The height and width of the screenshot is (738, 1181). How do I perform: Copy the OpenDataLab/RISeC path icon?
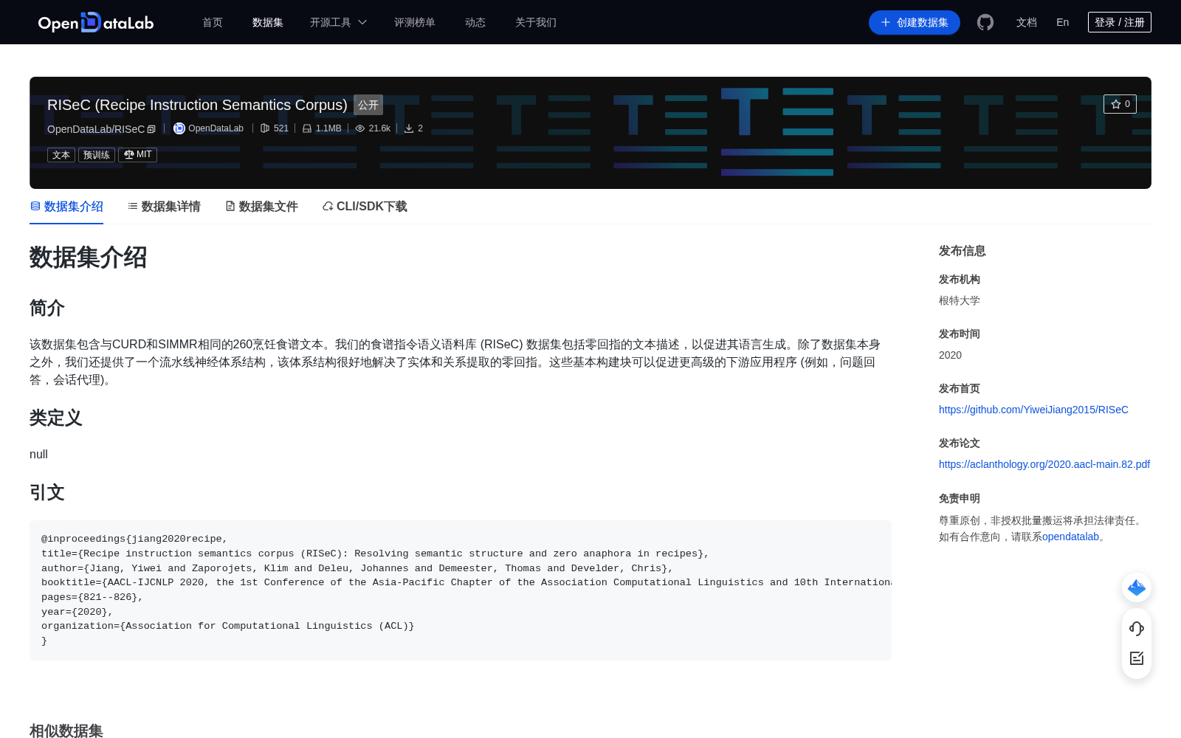coord(151,129)
